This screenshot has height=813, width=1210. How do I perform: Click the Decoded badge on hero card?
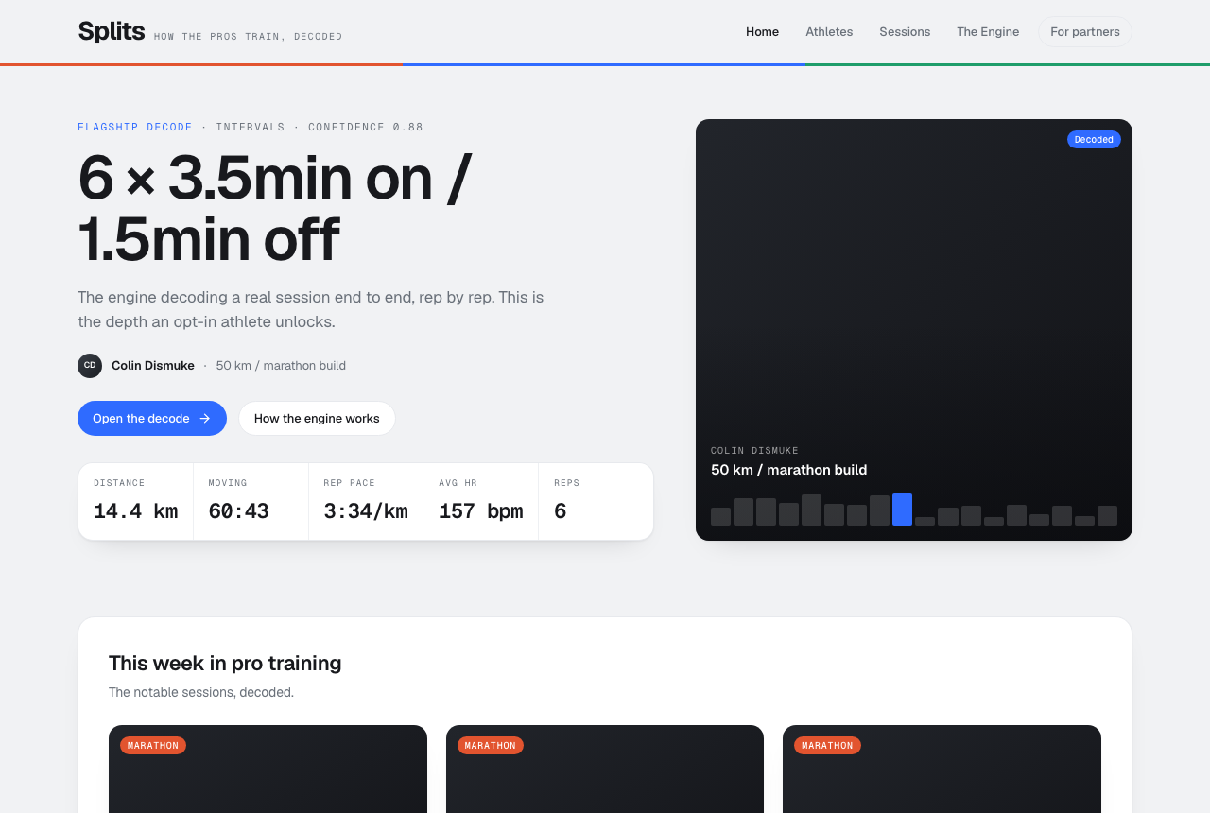click(x=1094, y=140)
